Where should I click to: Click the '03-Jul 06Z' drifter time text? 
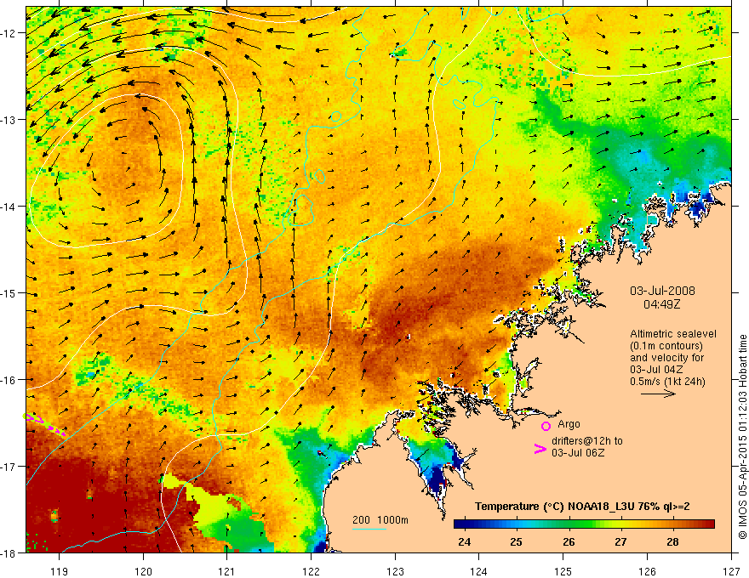[578, 452]
